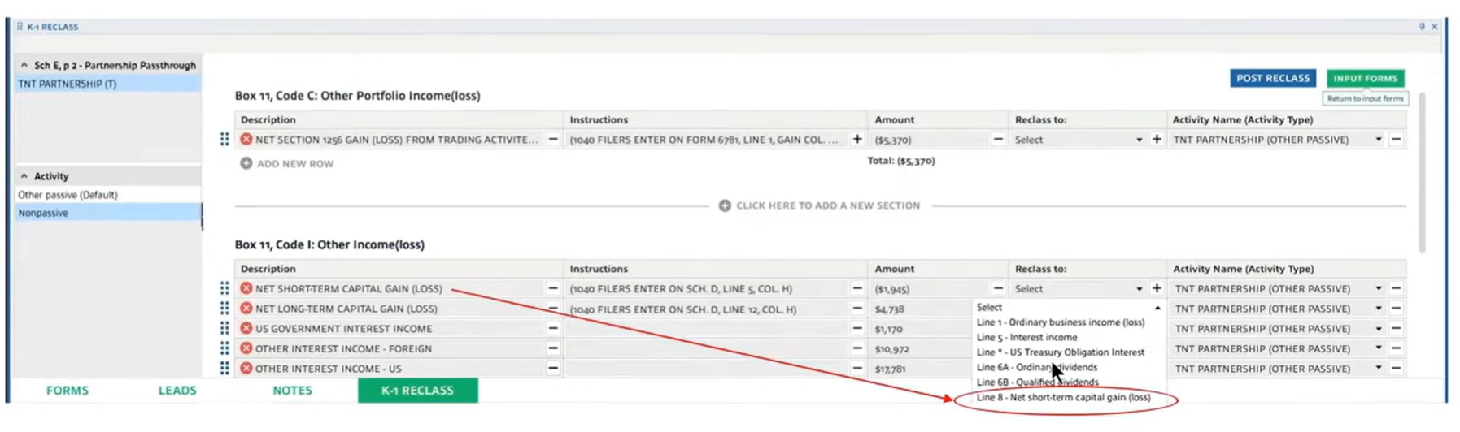The height and width of the screenshot is (432, 1460).
Task: Click here to add a new section
Action: (820, 205)
